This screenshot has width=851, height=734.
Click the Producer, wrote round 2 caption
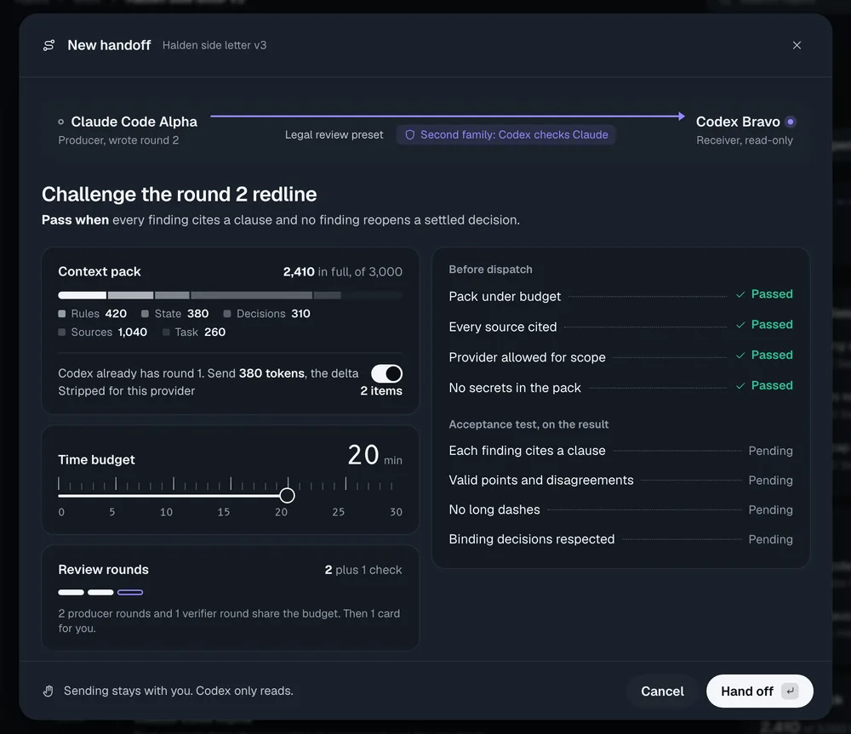point(118,140)
